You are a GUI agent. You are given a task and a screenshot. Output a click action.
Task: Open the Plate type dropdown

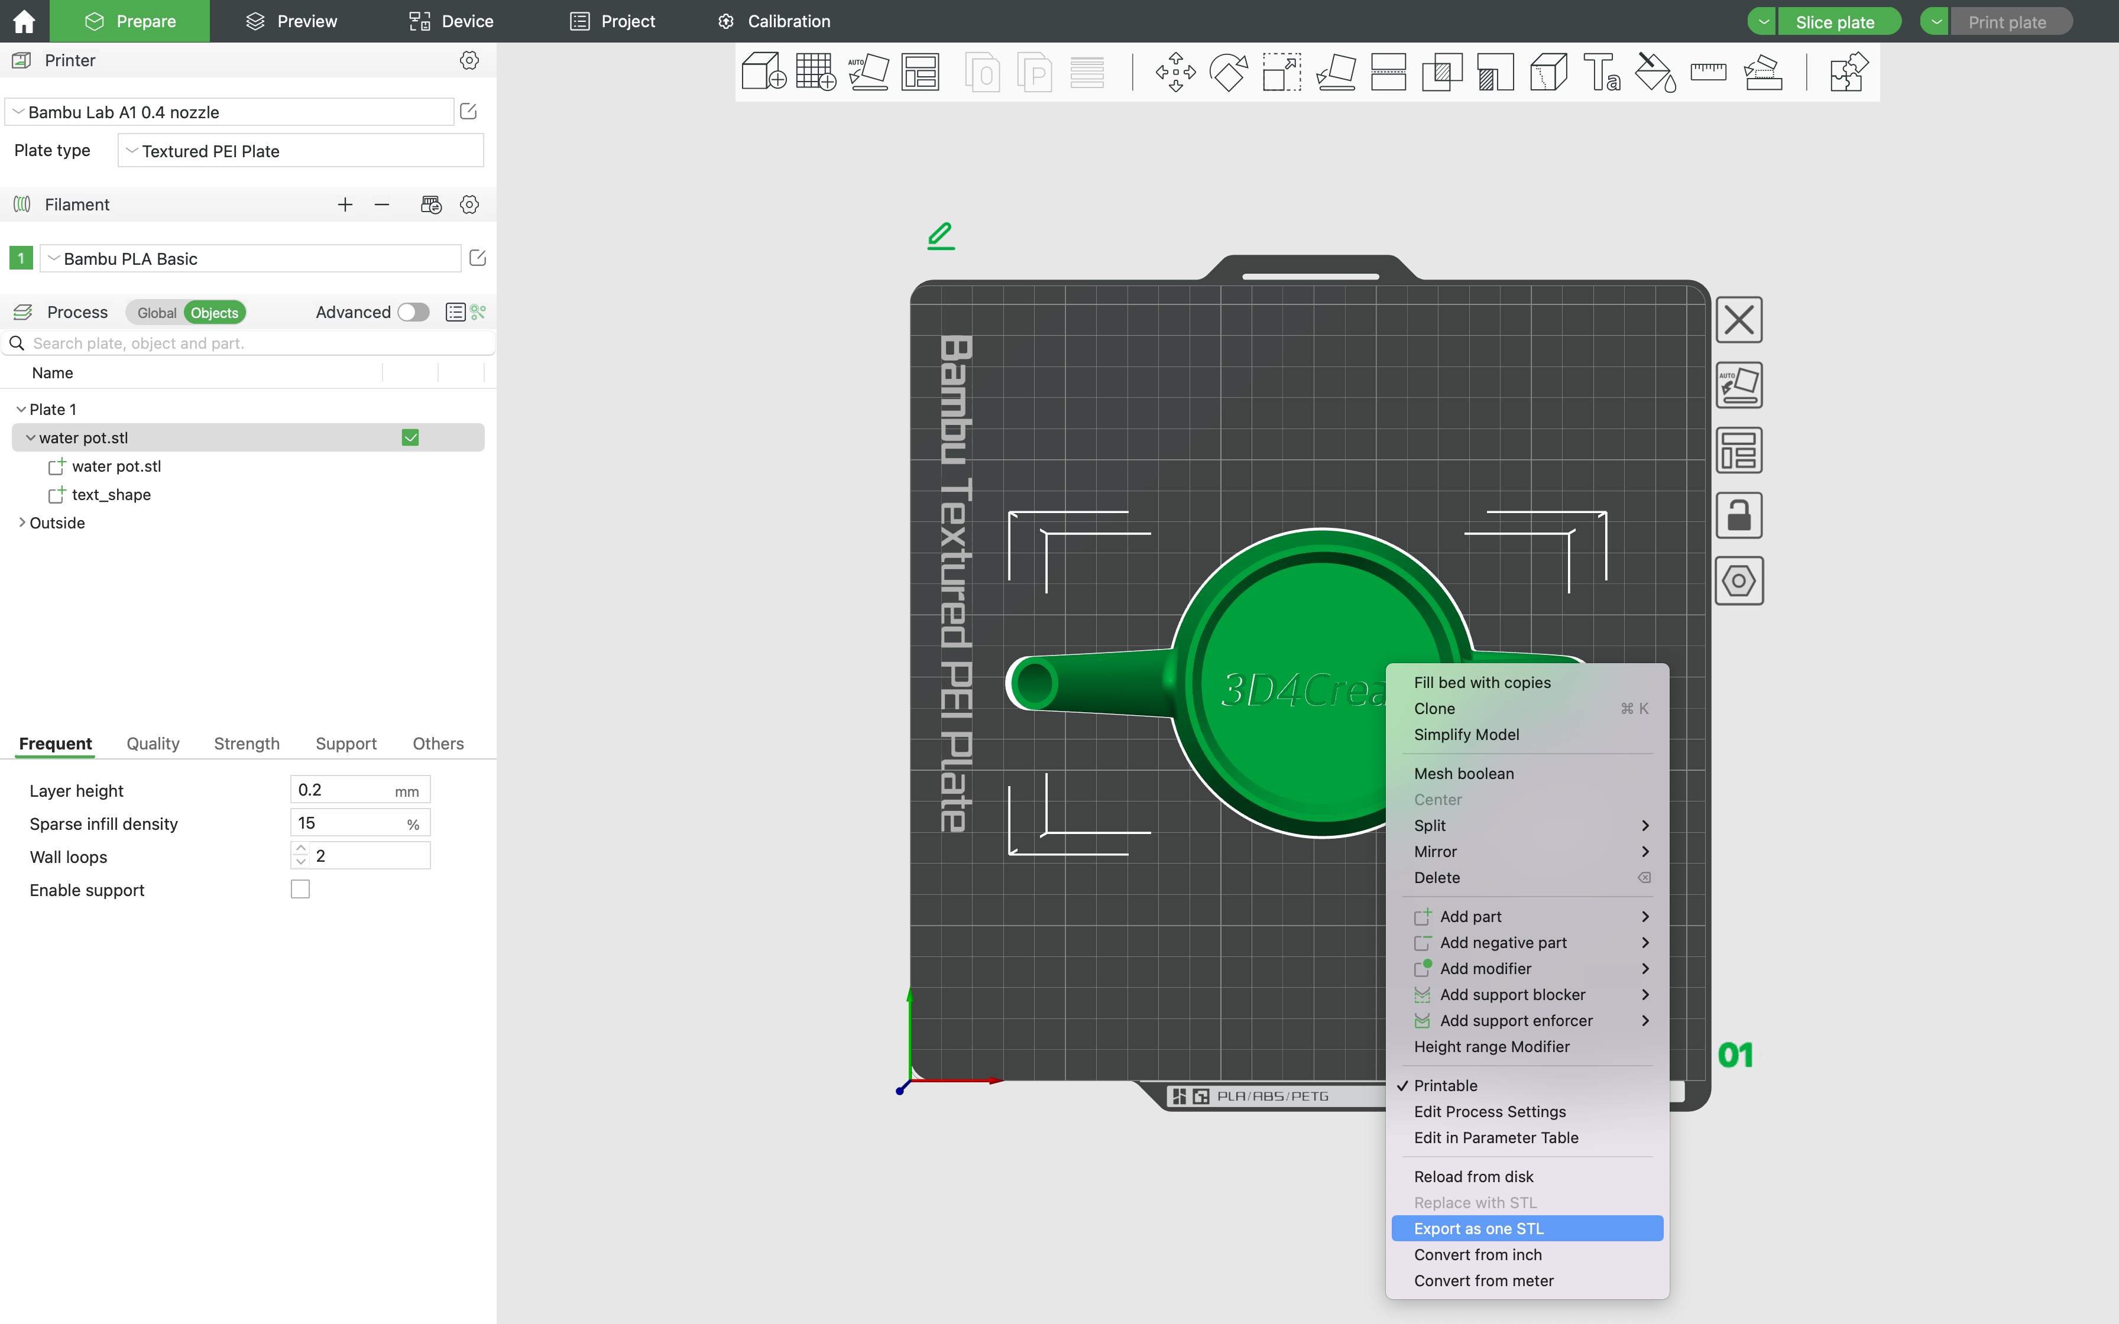[x=300, y=151]
